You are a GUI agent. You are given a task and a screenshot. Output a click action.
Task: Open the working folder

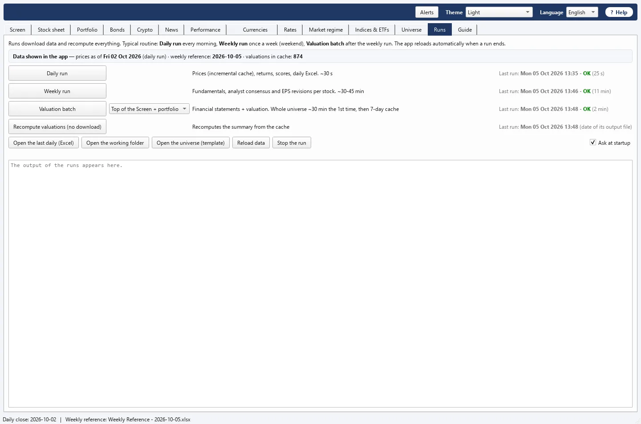tap(115, 143)
